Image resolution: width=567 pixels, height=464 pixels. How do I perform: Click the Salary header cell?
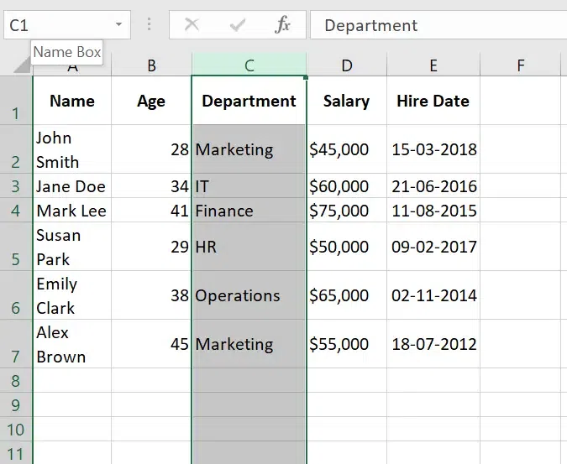pyautogui.click(x=347, y=101)
